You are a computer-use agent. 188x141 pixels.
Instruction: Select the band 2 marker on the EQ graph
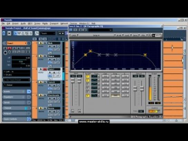point(90,51)
